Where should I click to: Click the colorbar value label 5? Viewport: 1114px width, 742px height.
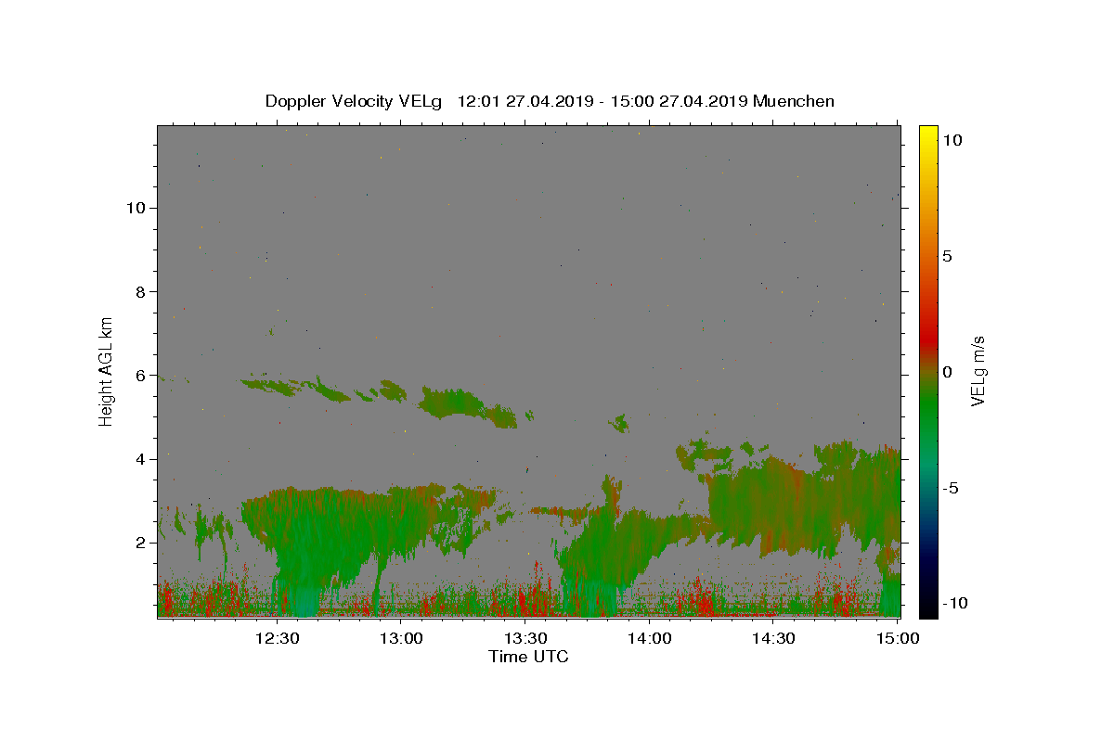947,256
